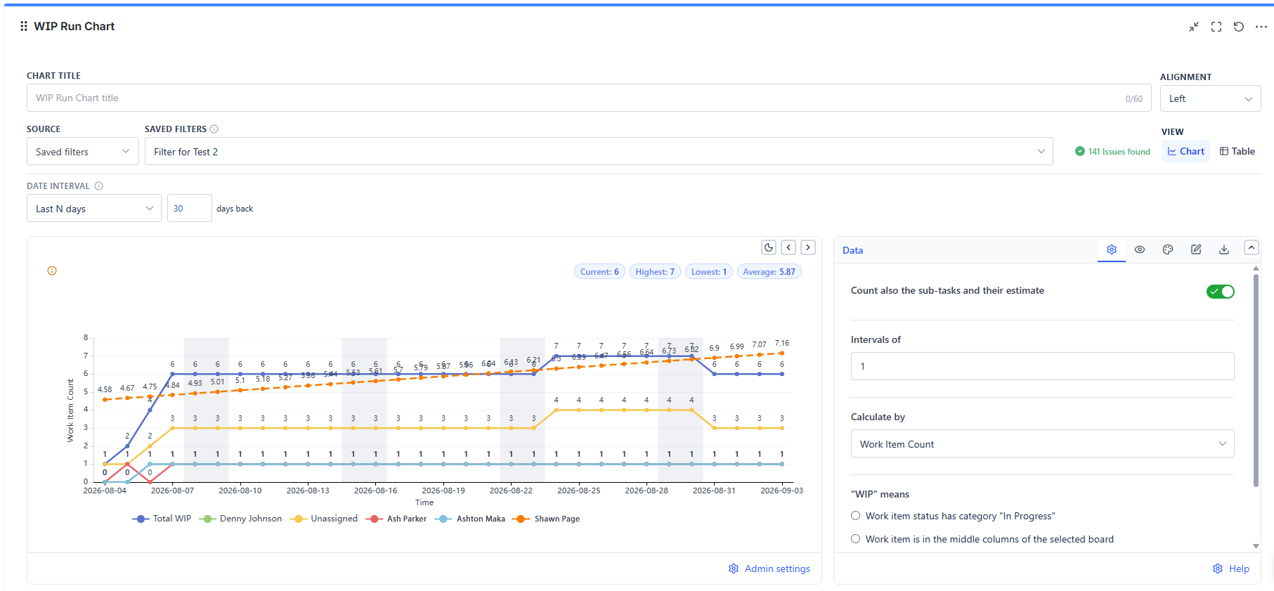Click the days back number field
This screenshot has height=591, width=1274.
click(190, 208)
